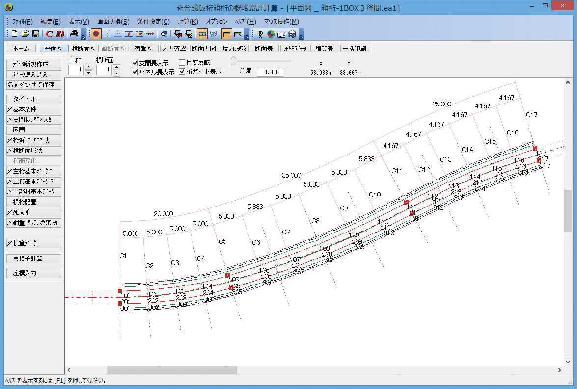Click the new file icon
577x389 pixels.
click(x=14, y=34)
